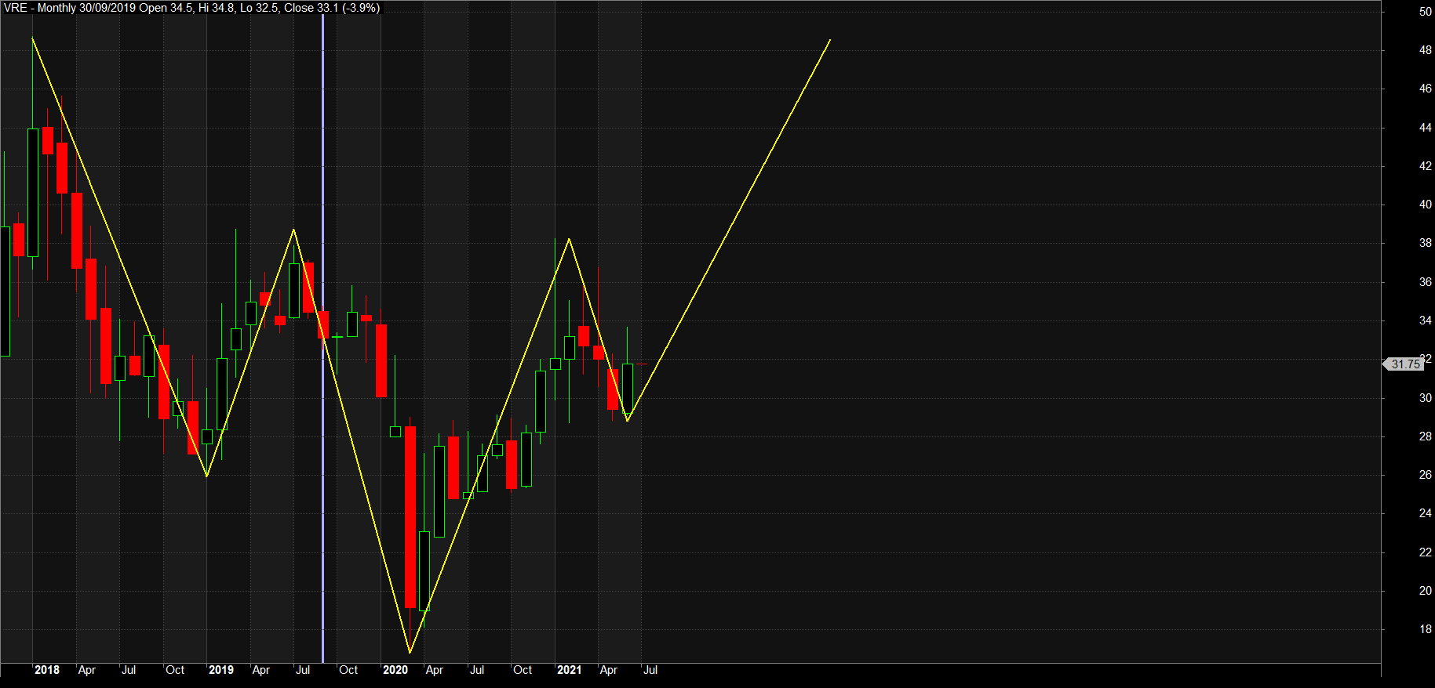Click the last green candle on chart
The height and width of the screenshot is (688, 1435).
pos(628,388)
